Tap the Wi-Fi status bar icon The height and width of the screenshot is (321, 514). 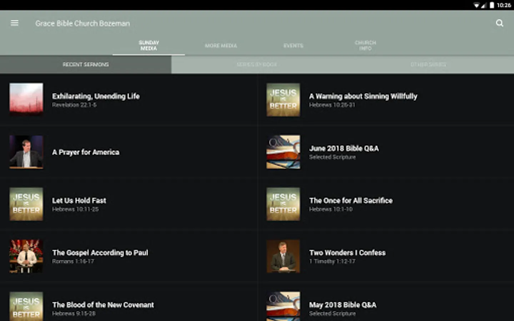(x=477, y=5)
